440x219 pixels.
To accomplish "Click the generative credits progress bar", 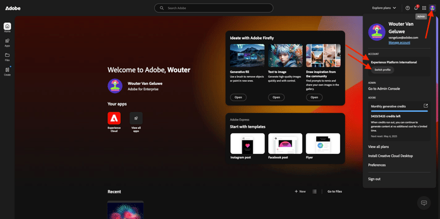I will 399,111.
